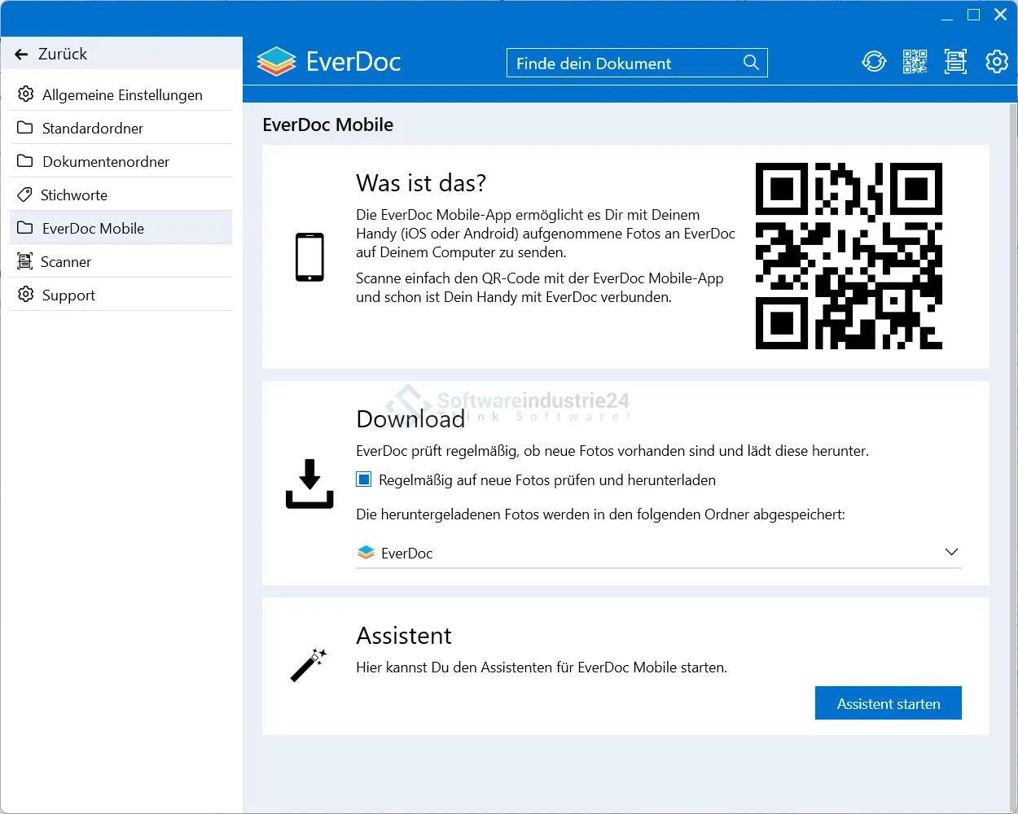The height and width of the screenshot is (814, 1018).
Task: Click the EverDoc logo icon
Action: (x=276, y=62)
